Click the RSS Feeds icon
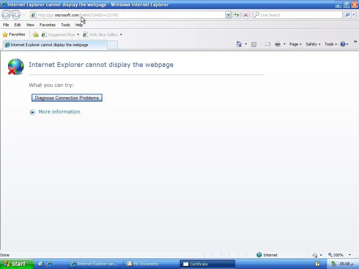The height and width of the screenshot is (269, 359). click(254, 44)
